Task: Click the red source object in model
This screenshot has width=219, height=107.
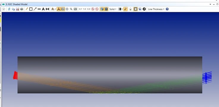Action: coord(15,75)
